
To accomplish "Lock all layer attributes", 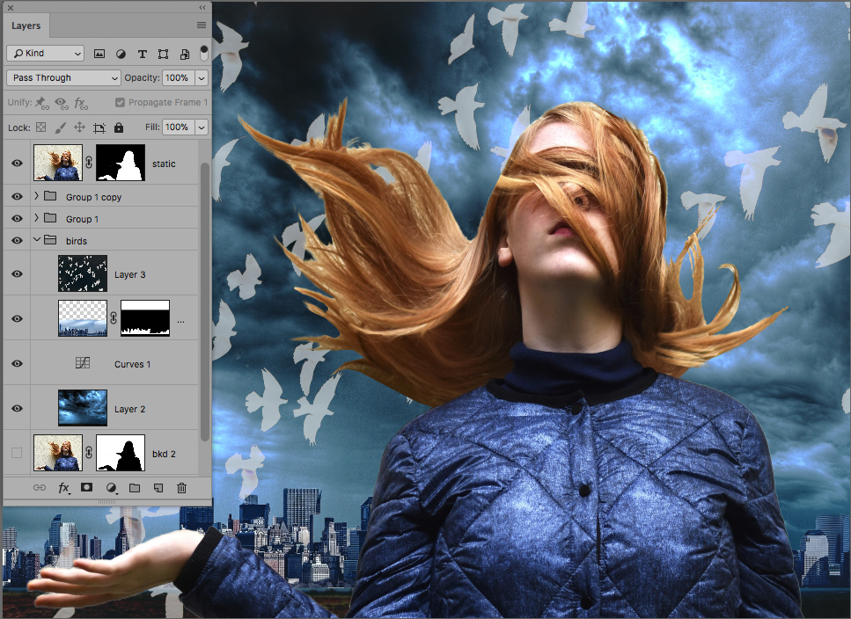I will point(118,127).
